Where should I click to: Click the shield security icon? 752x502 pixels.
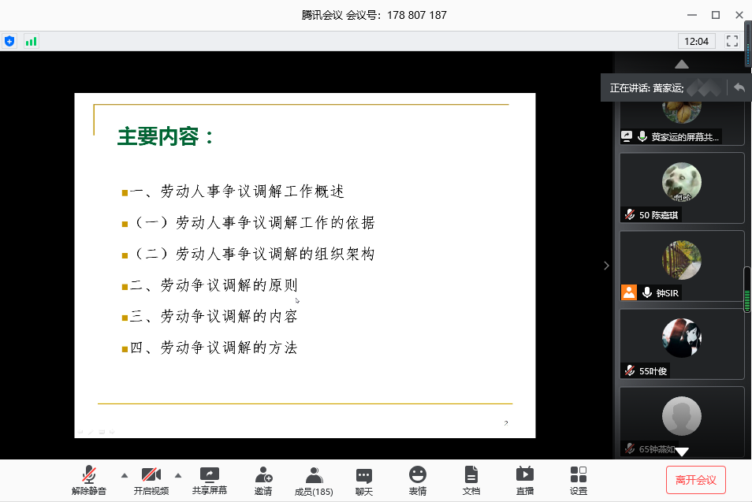coord(9,41)
